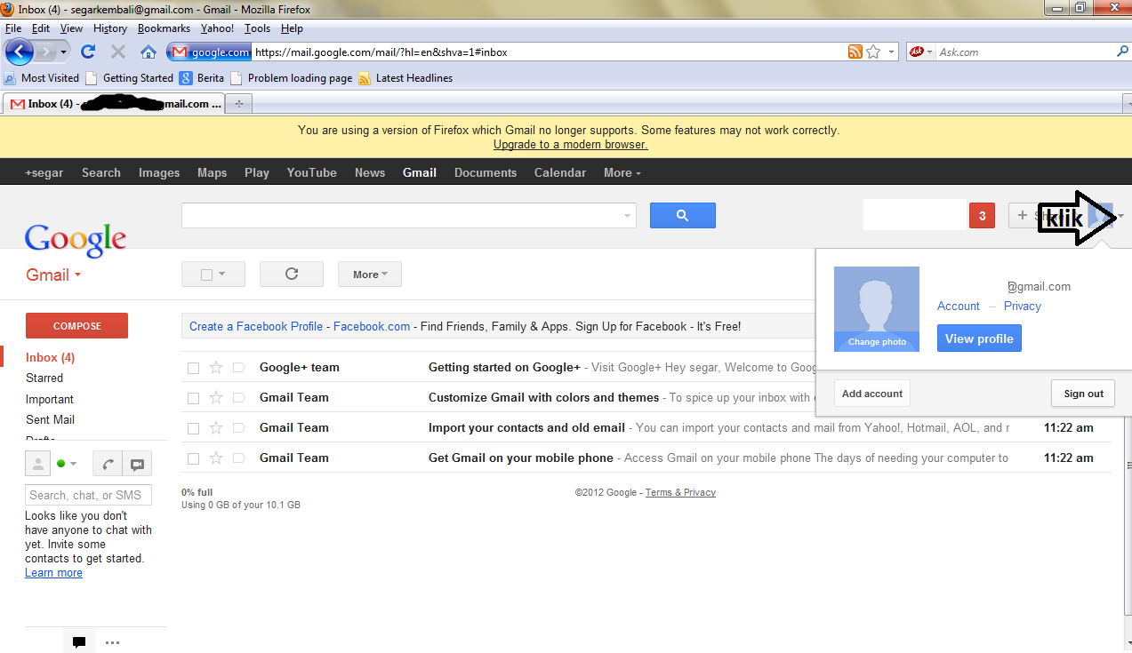Open the address bar history dropdown
The height and width of the screenshot is (653, 1132).
pyautogui.click(x=892, y=52)
